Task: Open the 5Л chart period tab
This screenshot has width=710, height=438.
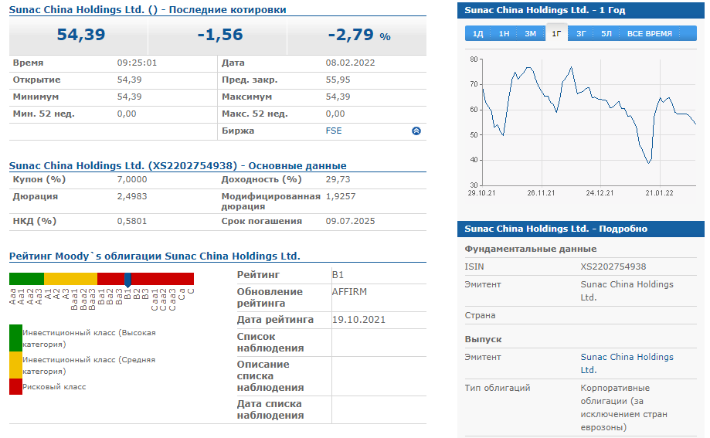Action: (x=606, y=33)
